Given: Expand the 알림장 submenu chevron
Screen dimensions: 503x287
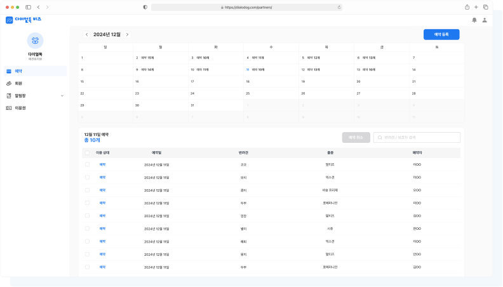Looking at the screenshot, I should coord(62,96).
